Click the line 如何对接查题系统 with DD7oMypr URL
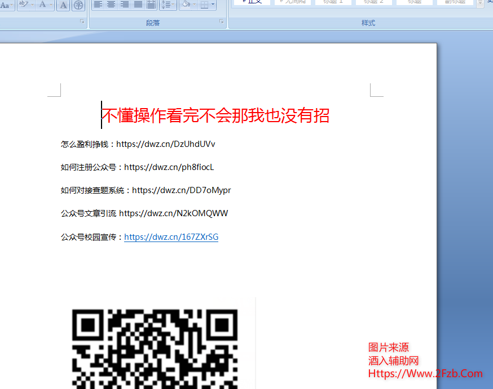Screen dimensions: 493x389 pyautogui.click(x=146, y=190)
